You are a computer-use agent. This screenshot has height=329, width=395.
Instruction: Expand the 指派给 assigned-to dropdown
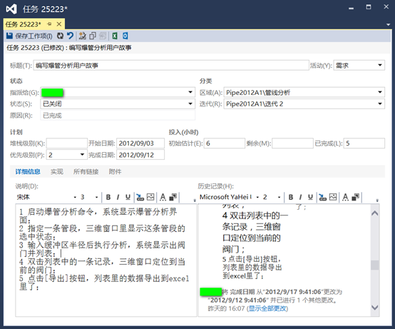coord(190,92)
